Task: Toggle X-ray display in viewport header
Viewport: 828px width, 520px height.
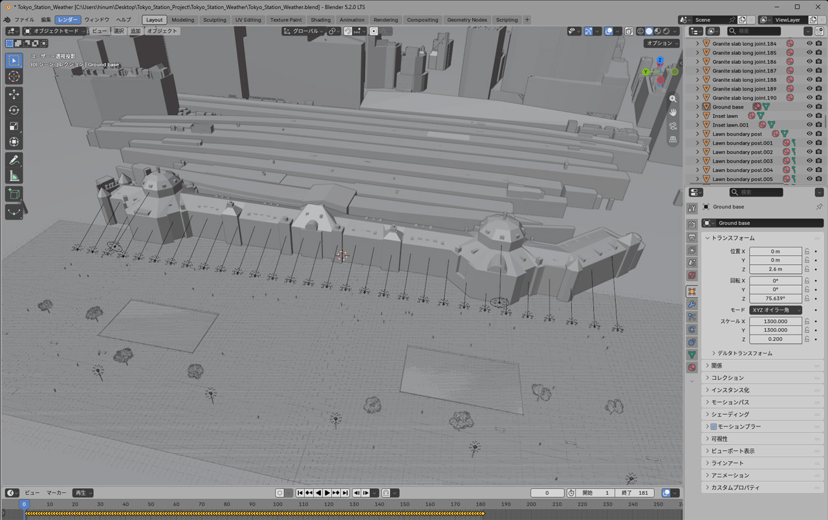Action: point(629,31)
